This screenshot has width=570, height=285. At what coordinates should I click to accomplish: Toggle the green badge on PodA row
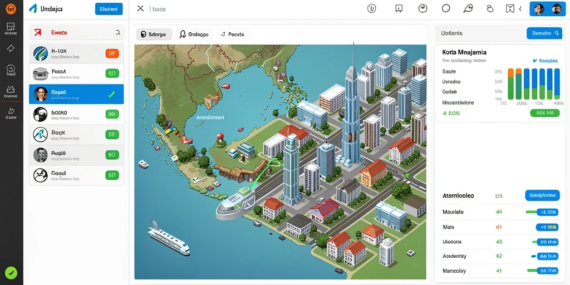pos(112,74)
